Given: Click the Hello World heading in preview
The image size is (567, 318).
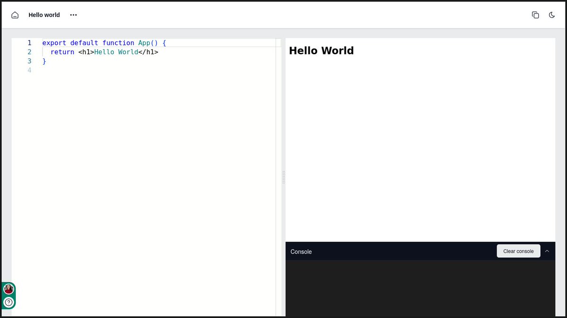Looking at the screenshot, I should 321,50.
